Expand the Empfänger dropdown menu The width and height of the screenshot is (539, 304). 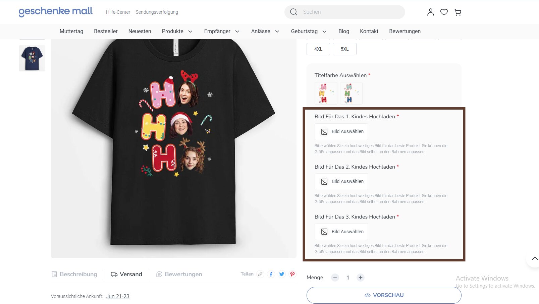[x=222, y=32]
